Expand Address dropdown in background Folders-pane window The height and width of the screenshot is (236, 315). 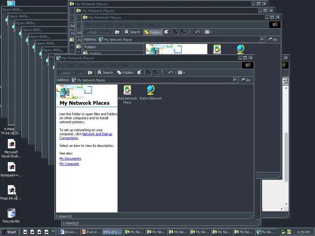pos(262,39)
